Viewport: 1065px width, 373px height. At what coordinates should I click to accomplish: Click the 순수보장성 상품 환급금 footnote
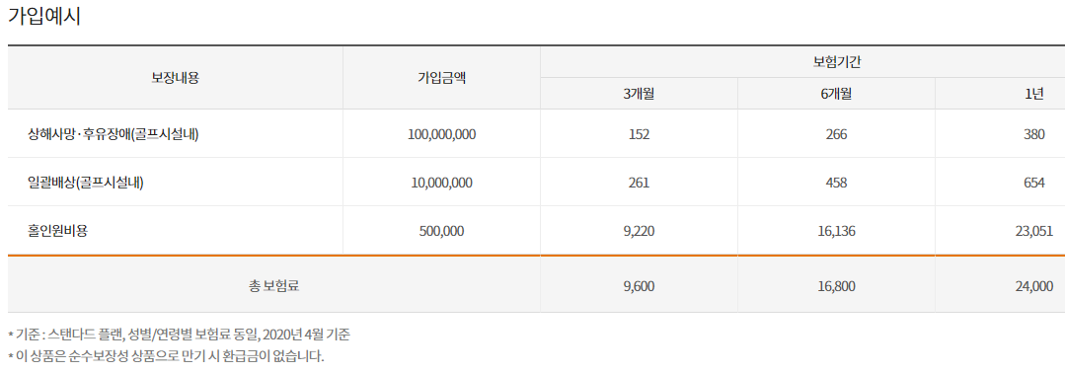167,354
